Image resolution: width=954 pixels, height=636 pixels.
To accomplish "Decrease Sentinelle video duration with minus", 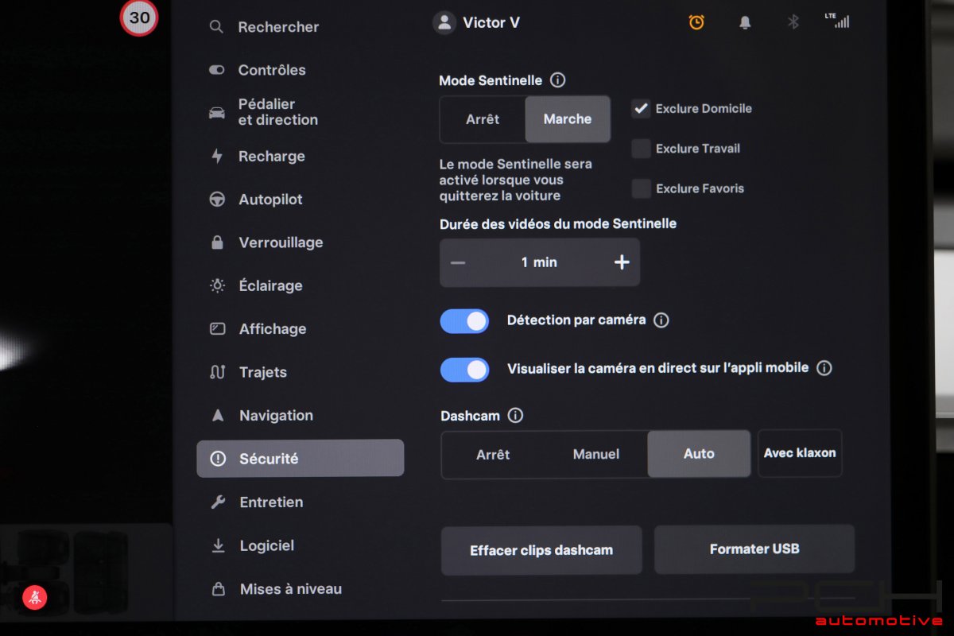I will pyautogui.click(x=458, y=262).
